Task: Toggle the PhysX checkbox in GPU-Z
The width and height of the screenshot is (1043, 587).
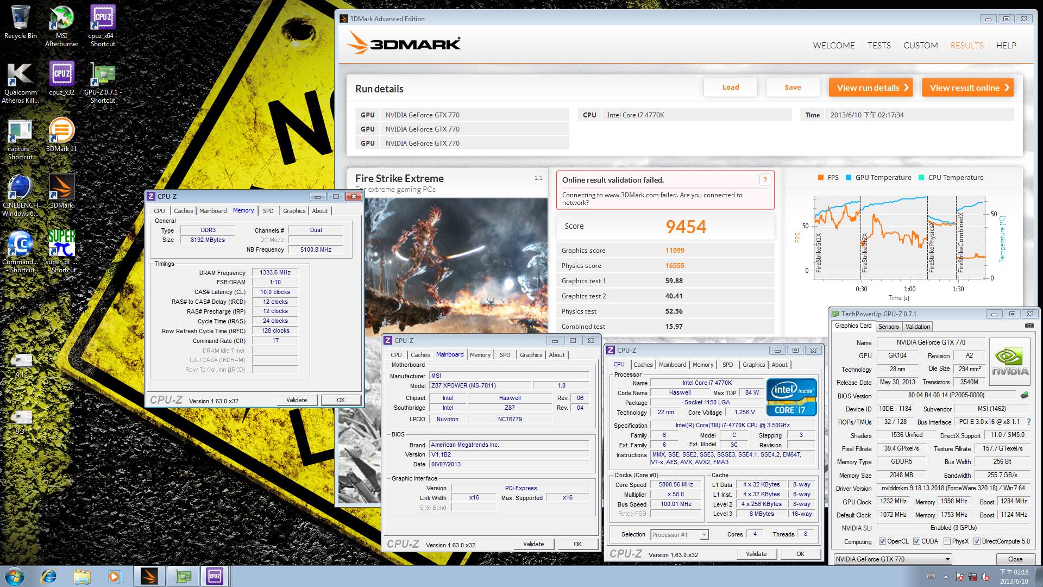Action: [x=947, y=541]
